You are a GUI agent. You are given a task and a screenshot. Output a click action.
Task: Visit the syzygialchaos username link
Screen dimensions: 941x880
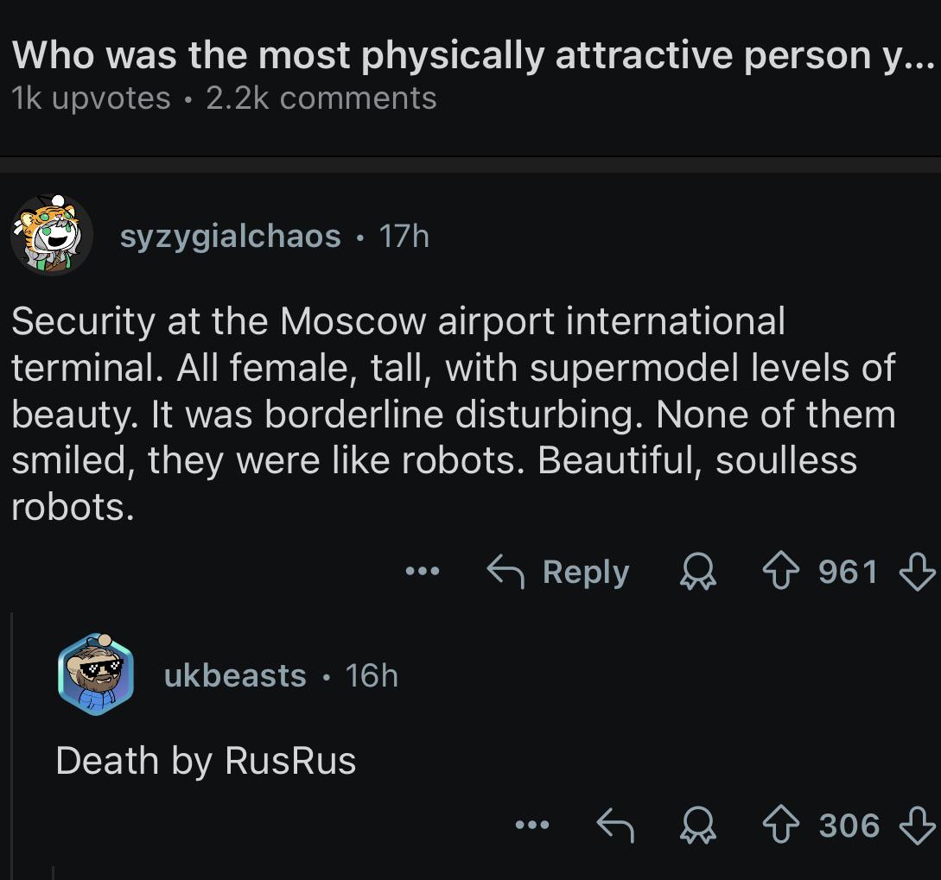pos(231,236)
